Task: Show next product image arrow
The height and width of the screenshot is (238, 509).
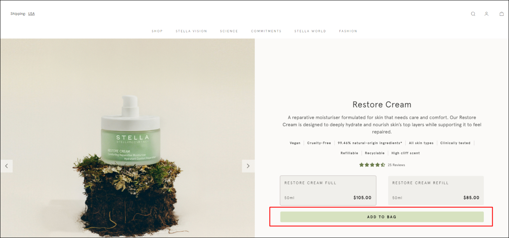Action: (248, 166)
